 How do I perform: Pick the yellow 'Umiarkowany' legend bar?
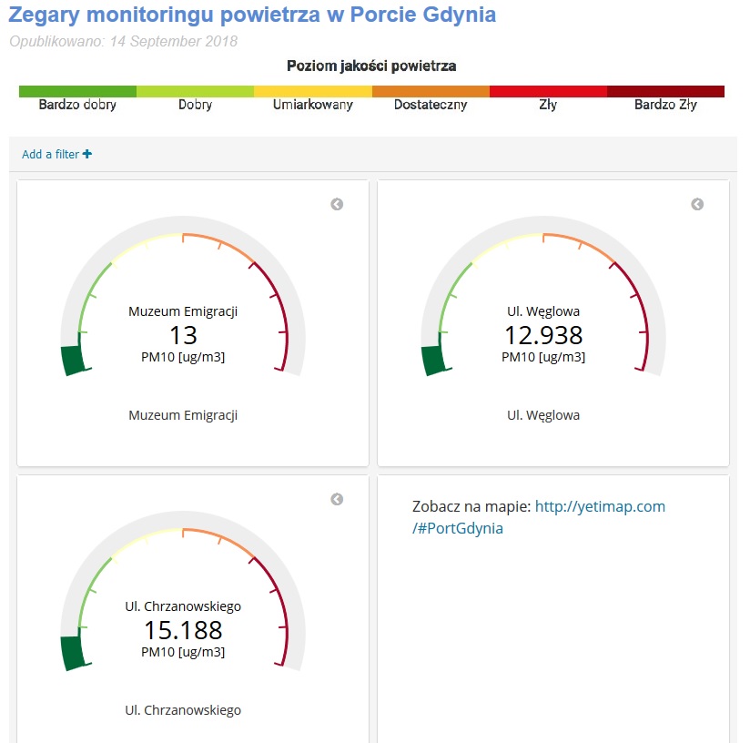tap(312, 91)
